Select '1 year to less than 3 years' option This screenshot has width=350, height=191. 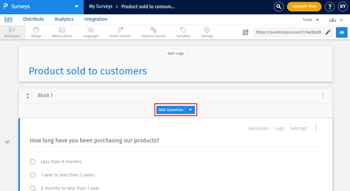pyautogui.click(x=33, y=175)
